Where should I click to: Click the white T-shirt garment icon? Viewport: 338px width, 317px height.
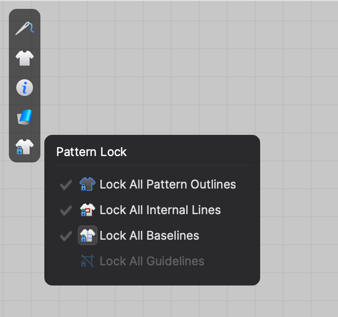pyautogui.click(x=25, y=58)
